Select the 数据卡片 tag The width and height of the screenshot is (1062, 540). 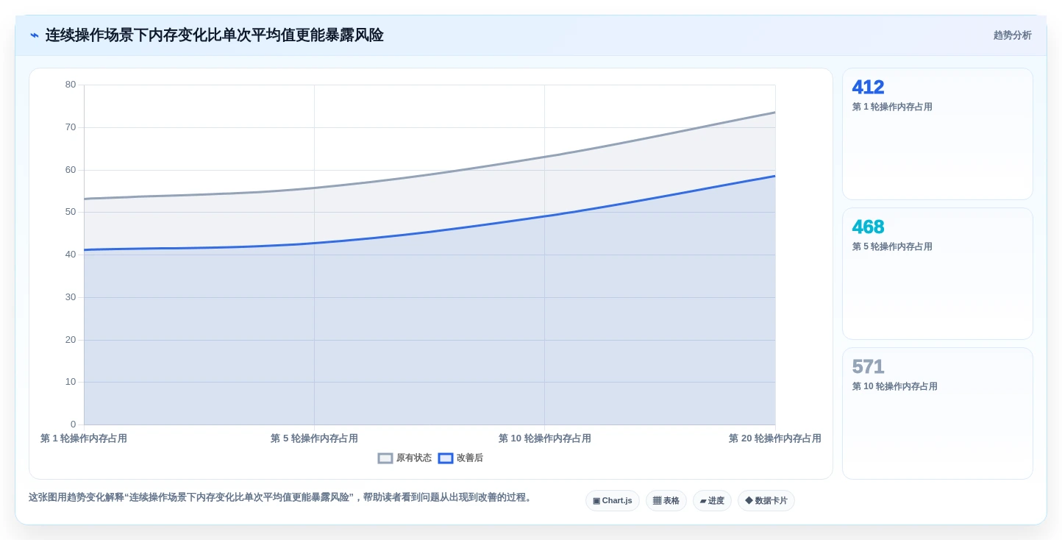click(x=766, y=501)
